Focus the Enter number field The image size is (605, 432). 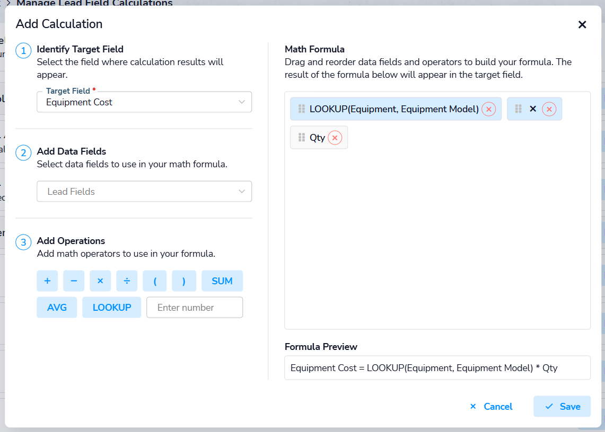(x=195, y=308)
